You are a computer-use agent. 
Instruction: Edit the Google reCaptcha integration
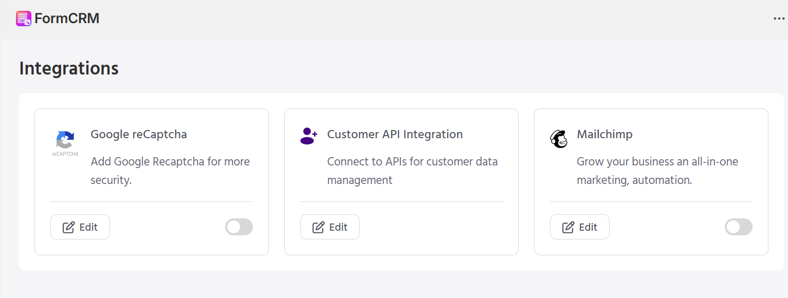pos(80,227)
